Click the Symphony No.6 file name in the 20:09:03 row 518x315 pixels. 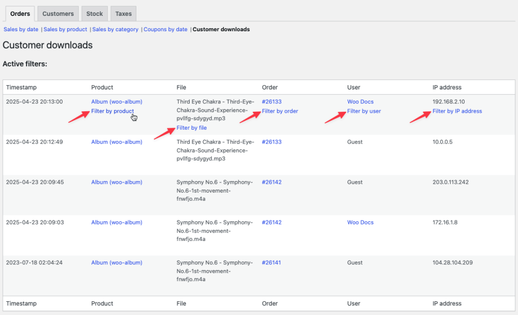[215, 231]
